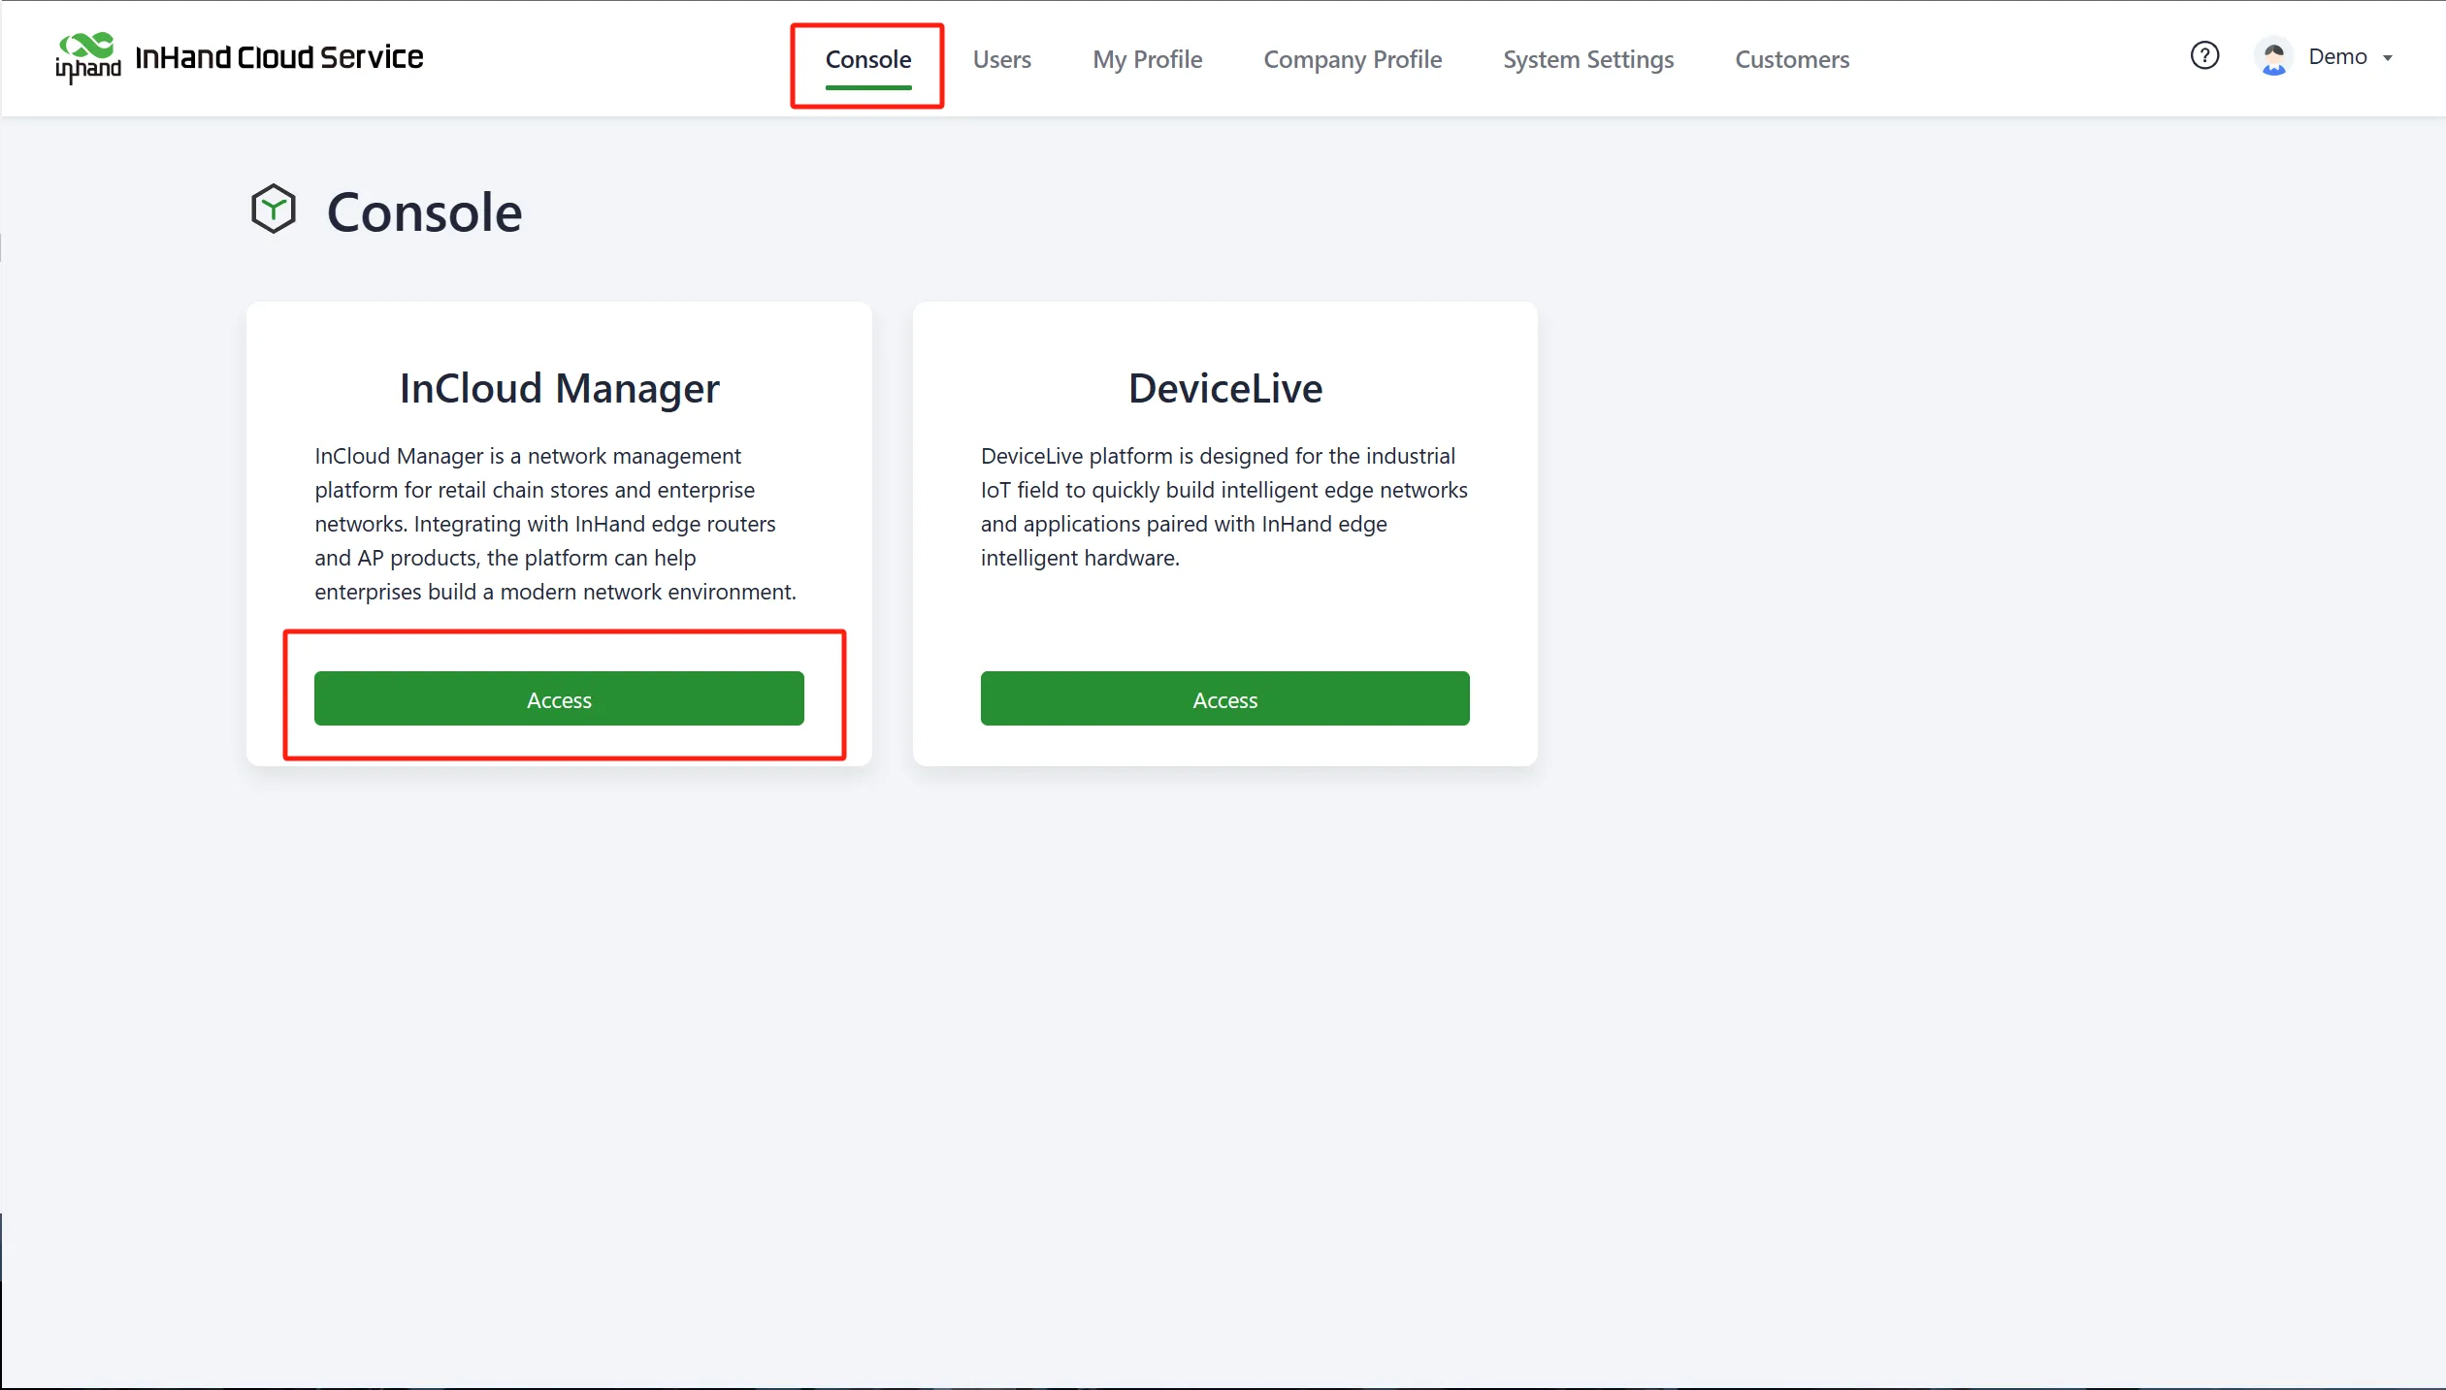Viewport: 2446px width, 1390px height.
Task: Select the System Settings tab
Action: point(1588,60)
